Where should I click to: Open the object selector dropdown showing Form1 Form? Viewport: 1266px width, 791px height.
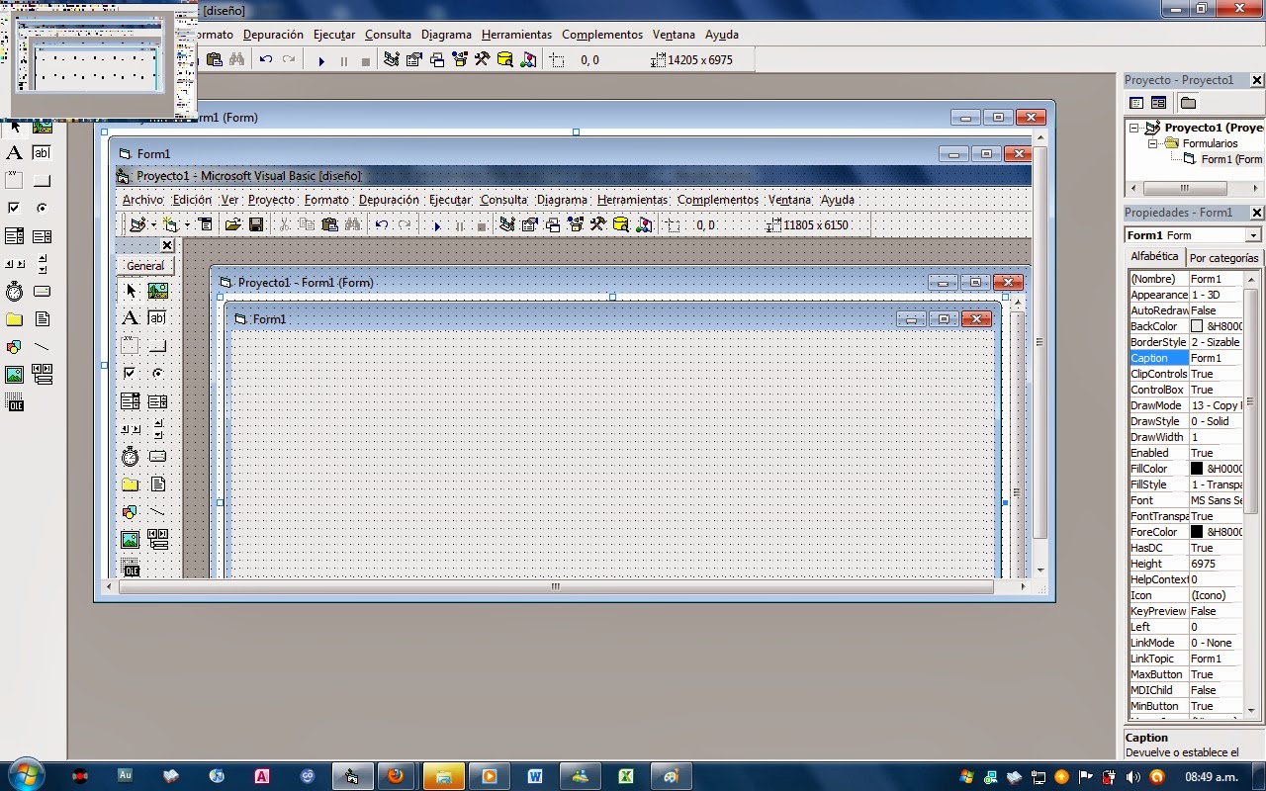(x=1252, y=235)
